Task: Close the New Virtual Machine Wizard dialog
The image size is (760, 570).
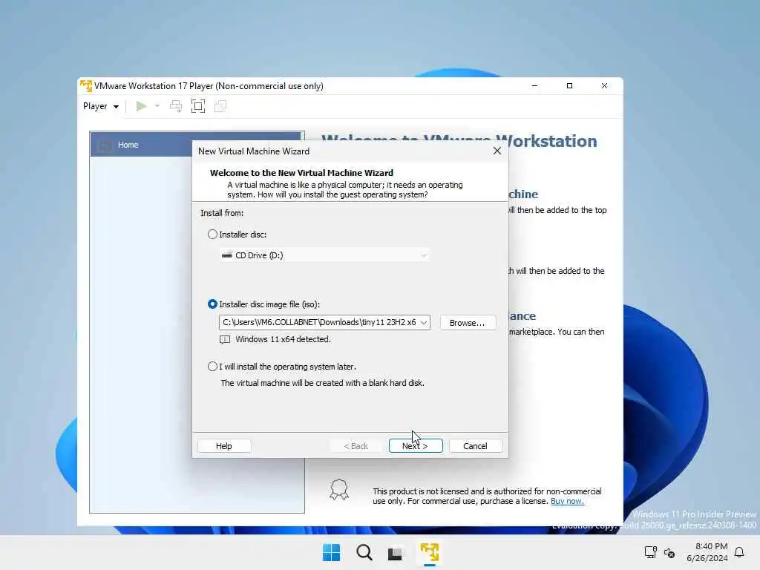Action: tap(497, 151)
